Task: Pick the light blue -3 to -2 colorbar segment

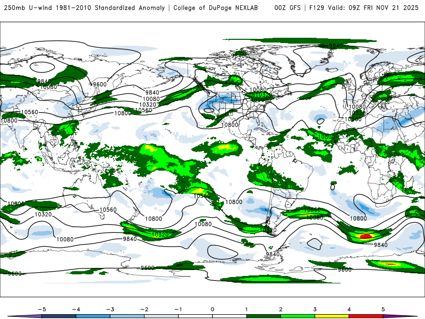Action: coord(127,316)
